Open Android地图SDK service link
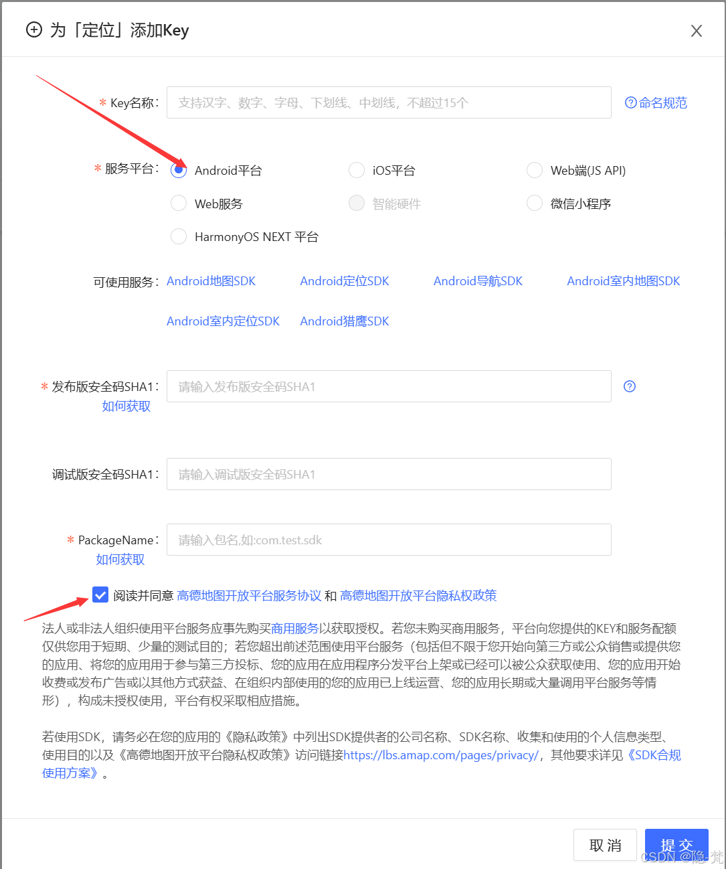The image size is (726, 869). point(211,281)
